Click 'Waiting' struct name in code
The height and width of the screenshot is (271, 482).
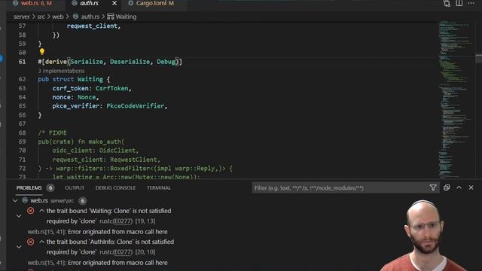click(x=90, y=79)
